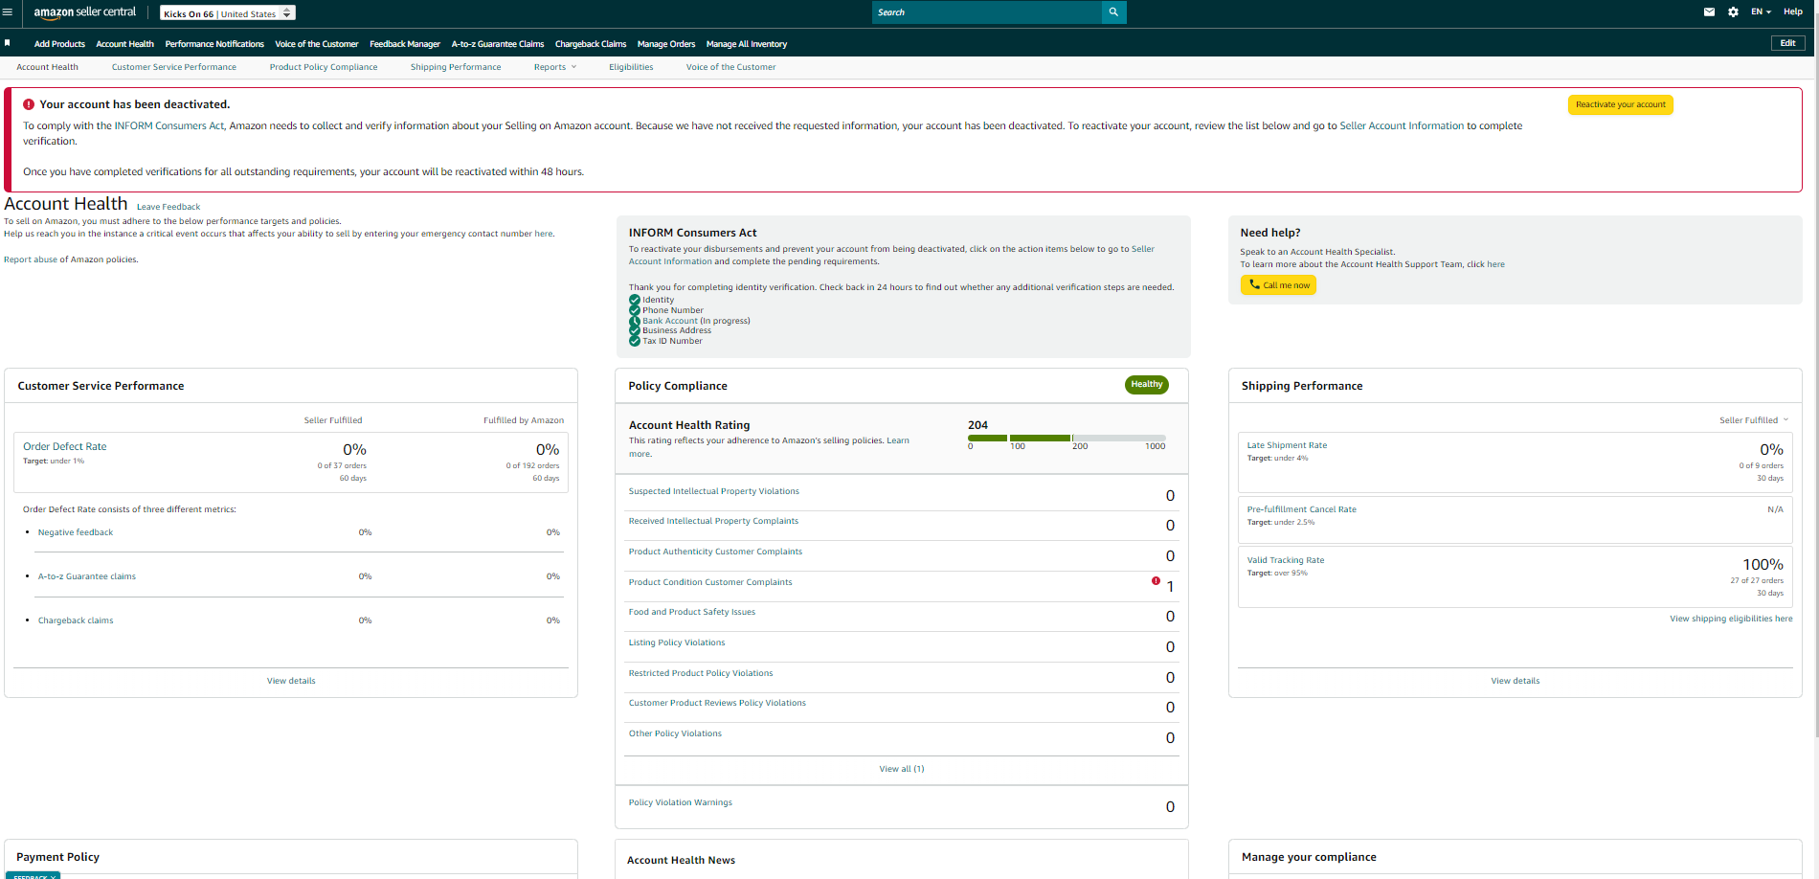Click the Call me now button
The image size is (1819, 879).
(1278, 285)
